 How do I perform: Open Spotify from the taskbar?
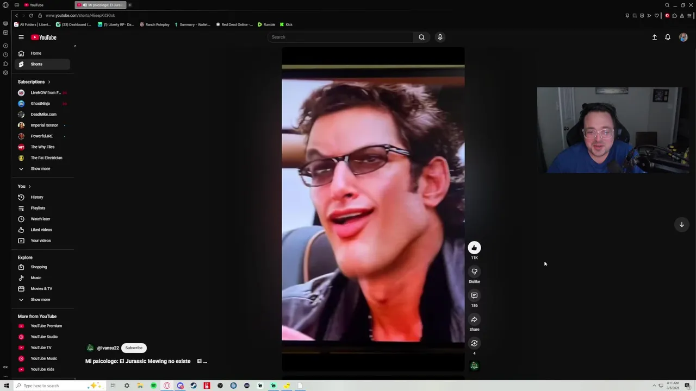pos(153,386)
